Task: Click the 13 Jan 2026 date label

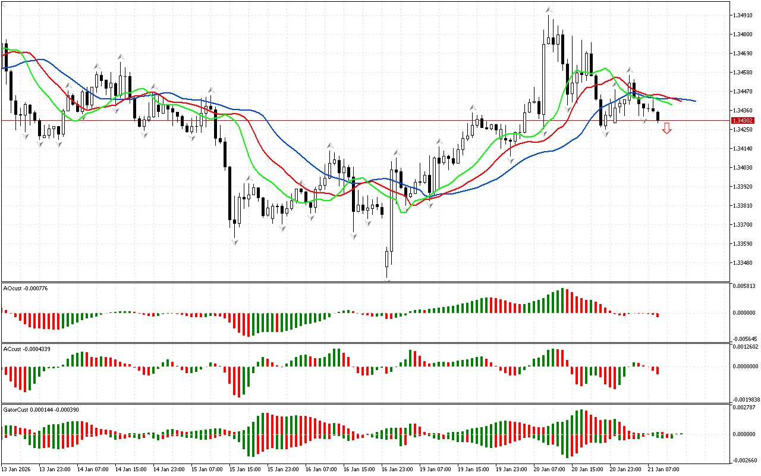Action: click(x=17, y=469)
